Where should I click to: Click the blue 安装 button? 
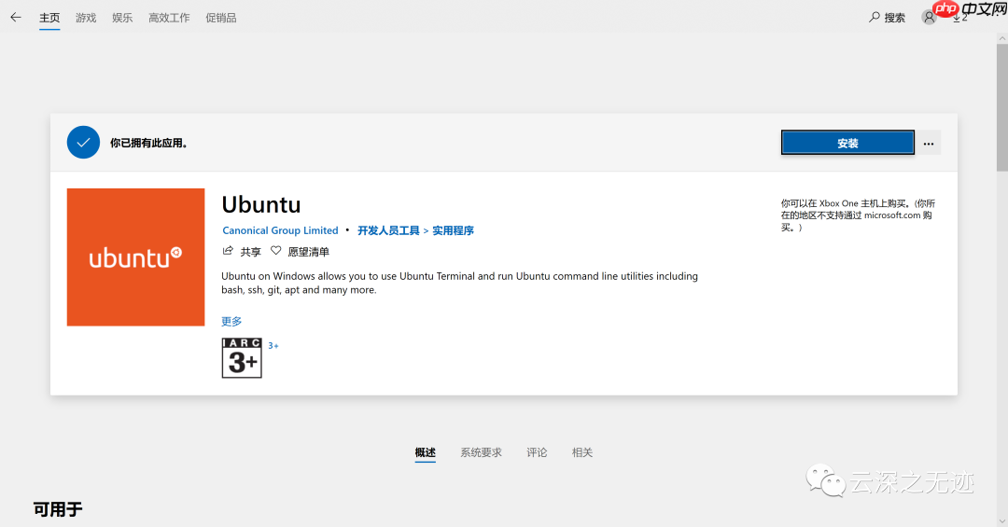[847, 143]
